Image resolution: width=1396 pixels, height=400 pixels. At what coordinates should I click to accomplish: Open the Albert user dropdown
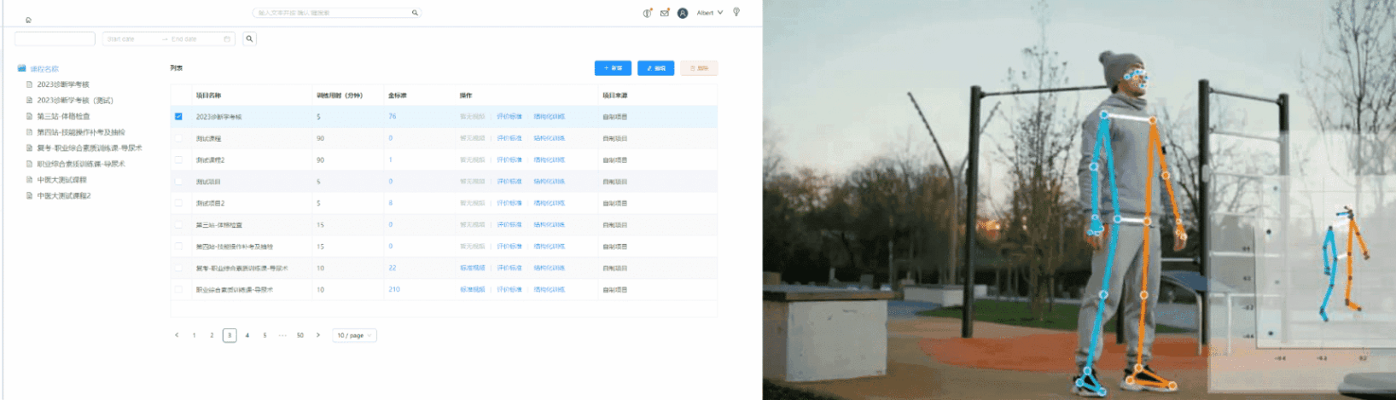pos(709,13)
